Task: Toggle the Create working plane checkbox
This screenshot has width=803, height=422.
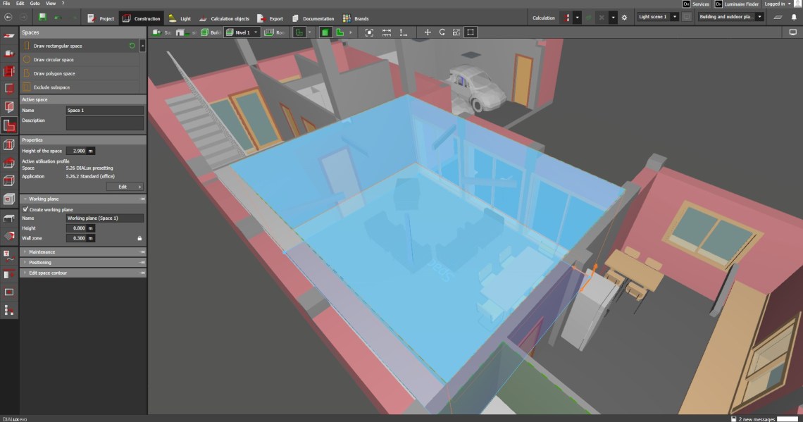Action: (x=26, y=209)
